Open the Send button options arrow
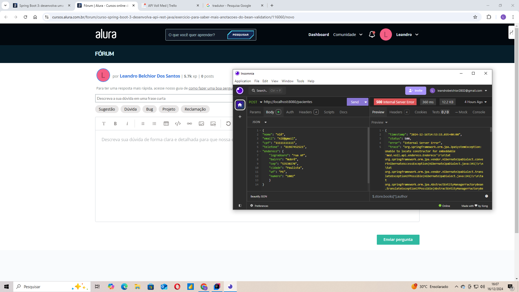 (x=365, y=102)
